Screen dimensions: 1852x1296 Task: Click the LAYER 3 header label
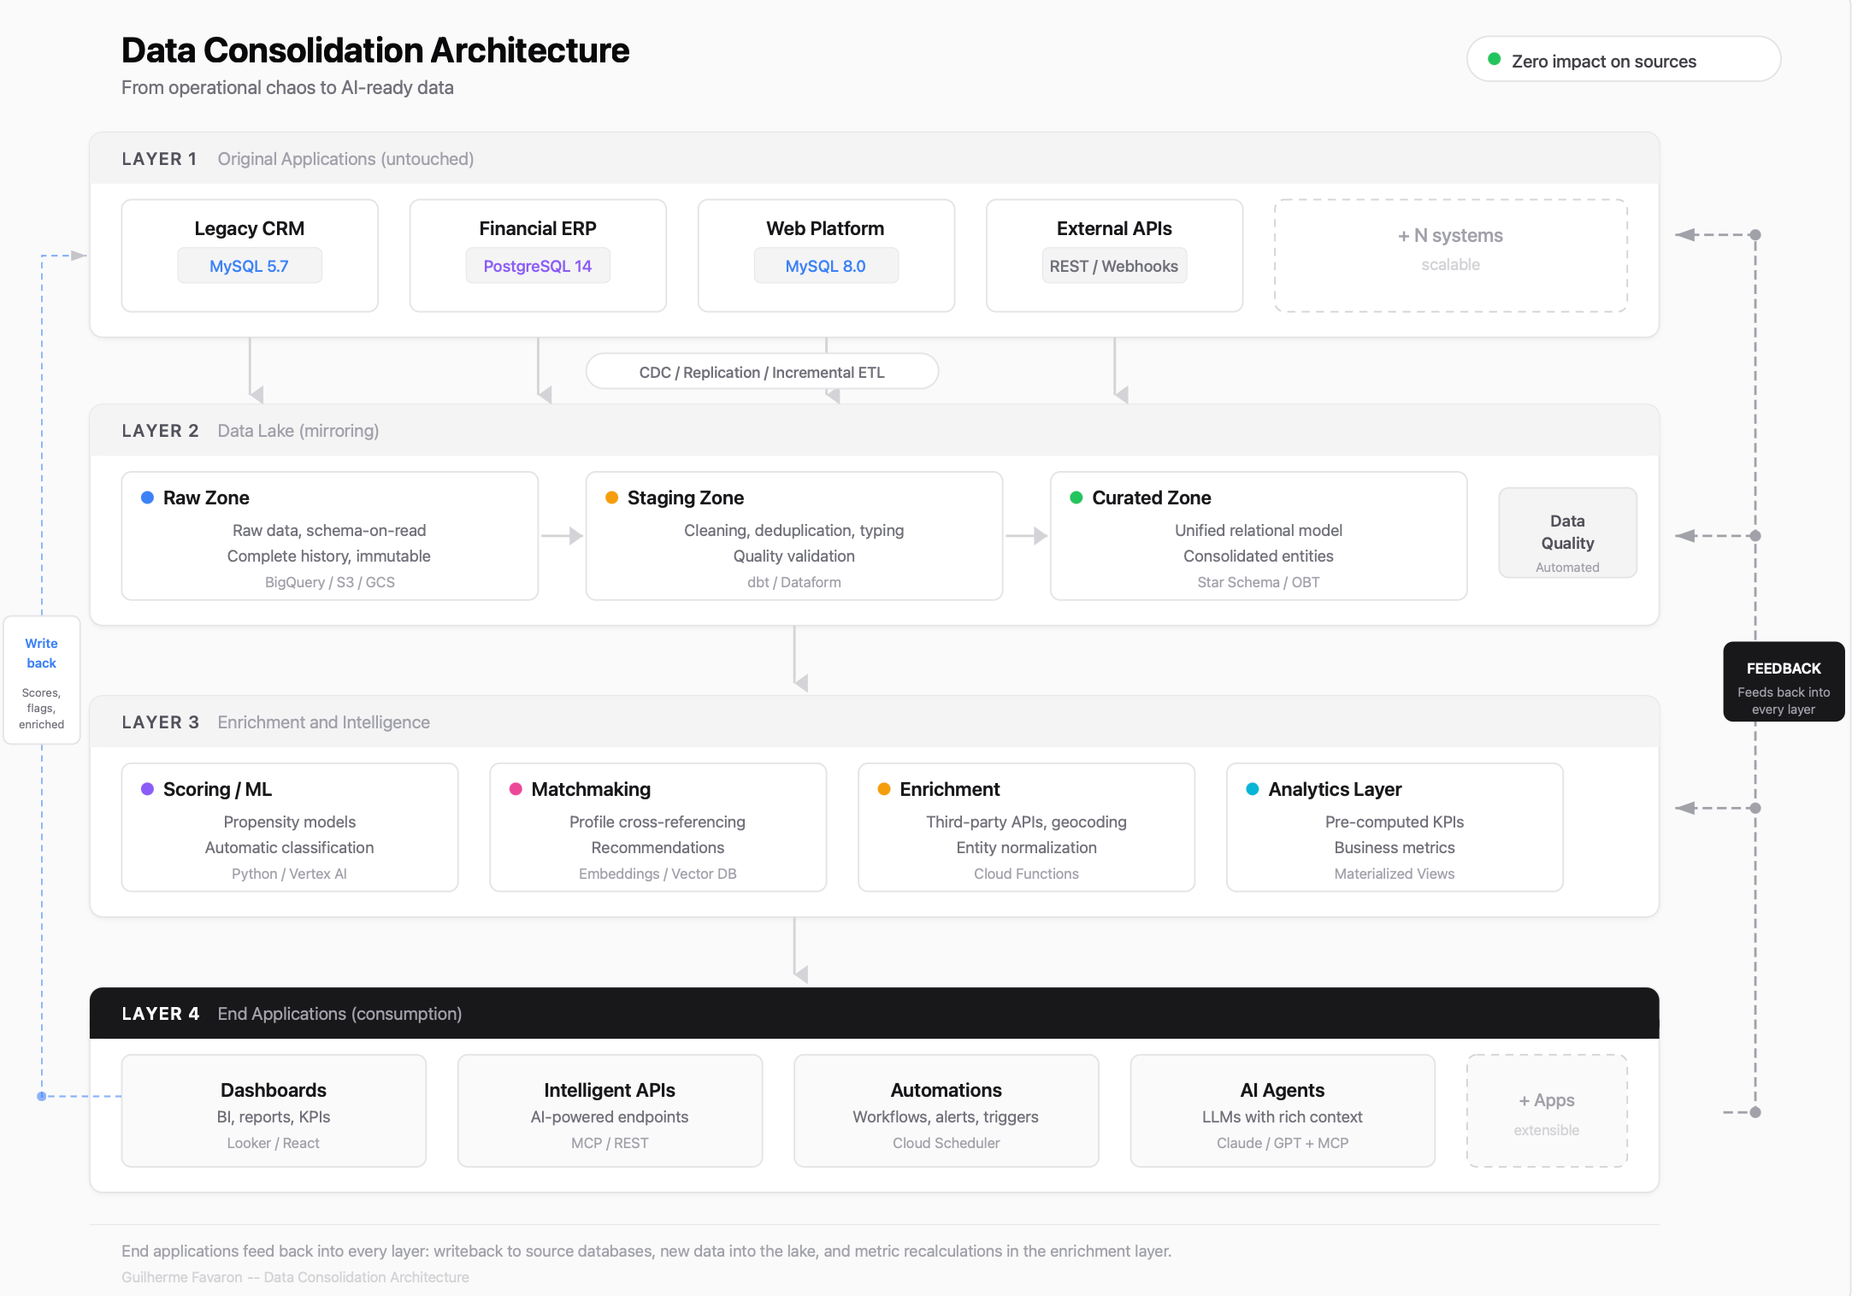point(160,722)
